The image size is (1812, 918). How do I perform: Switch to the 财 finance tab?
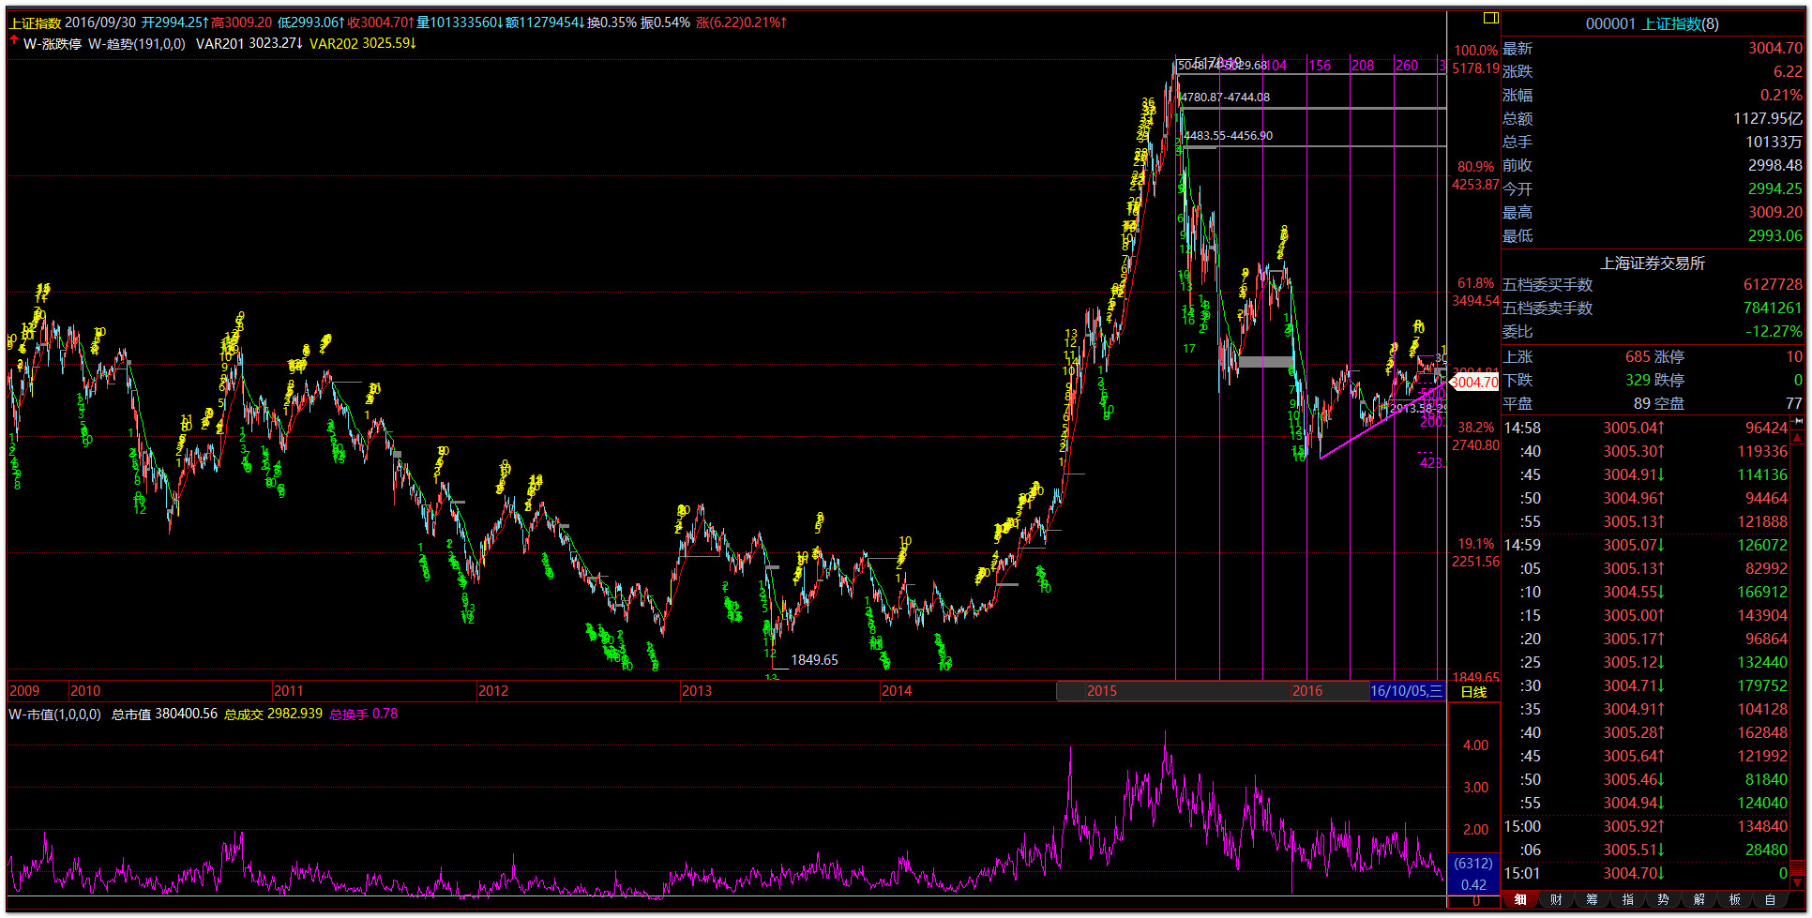pyautogui.click(x=1556, y=899)
